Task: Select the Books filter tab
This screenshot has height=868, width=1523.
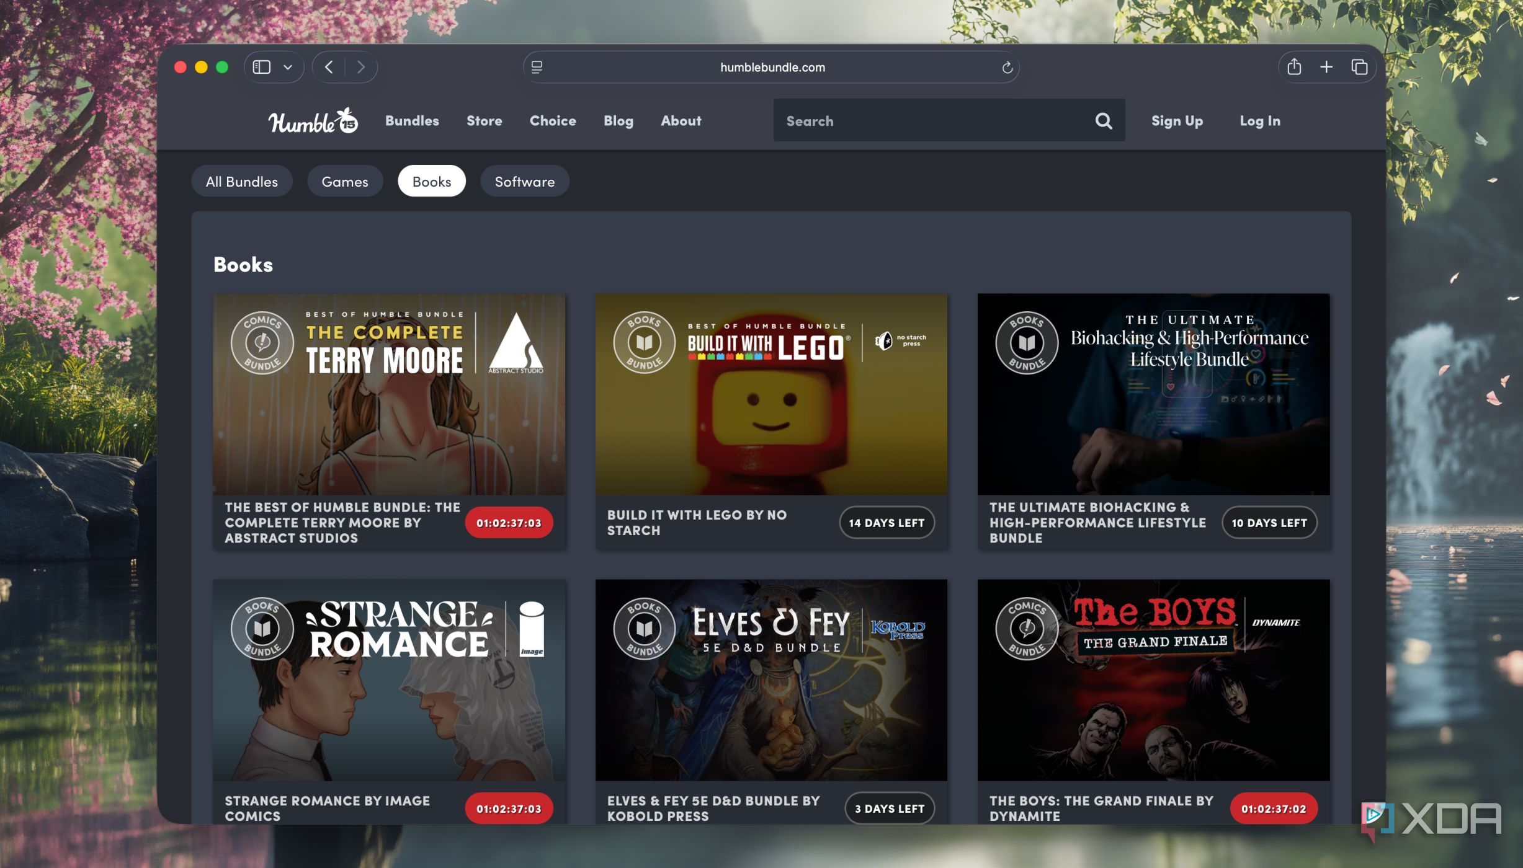Action: click(x=432, y=181)
